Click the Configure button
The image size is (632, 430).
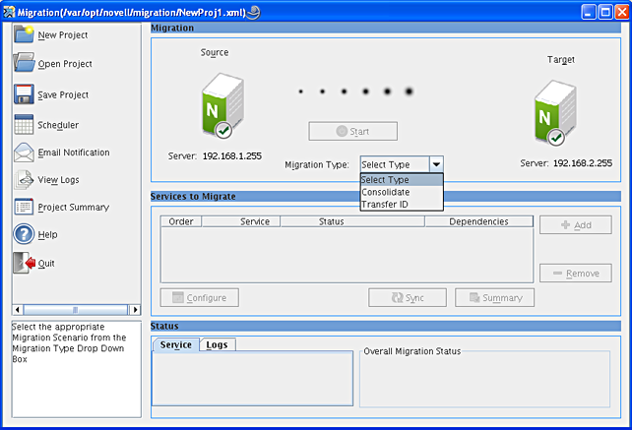[200, 297]
